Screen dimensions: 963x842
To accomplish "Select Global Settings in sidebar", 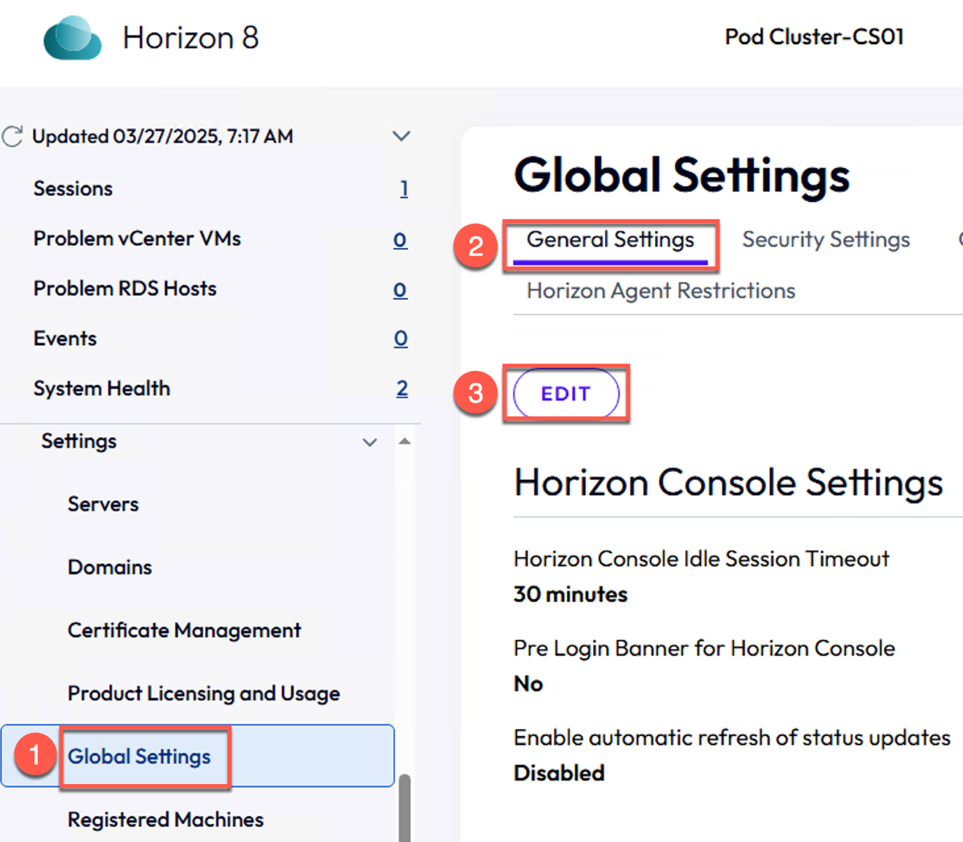I will tap(198, 756).
